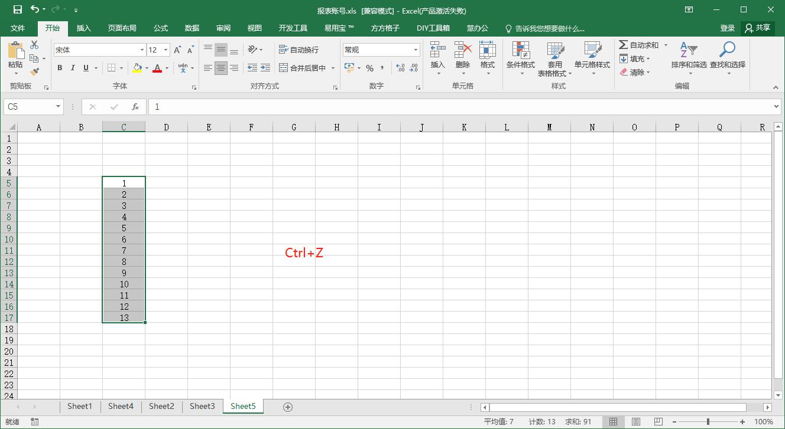Click the 自动求和 AutoSum button
785x429 pixels.
point(639,45)
